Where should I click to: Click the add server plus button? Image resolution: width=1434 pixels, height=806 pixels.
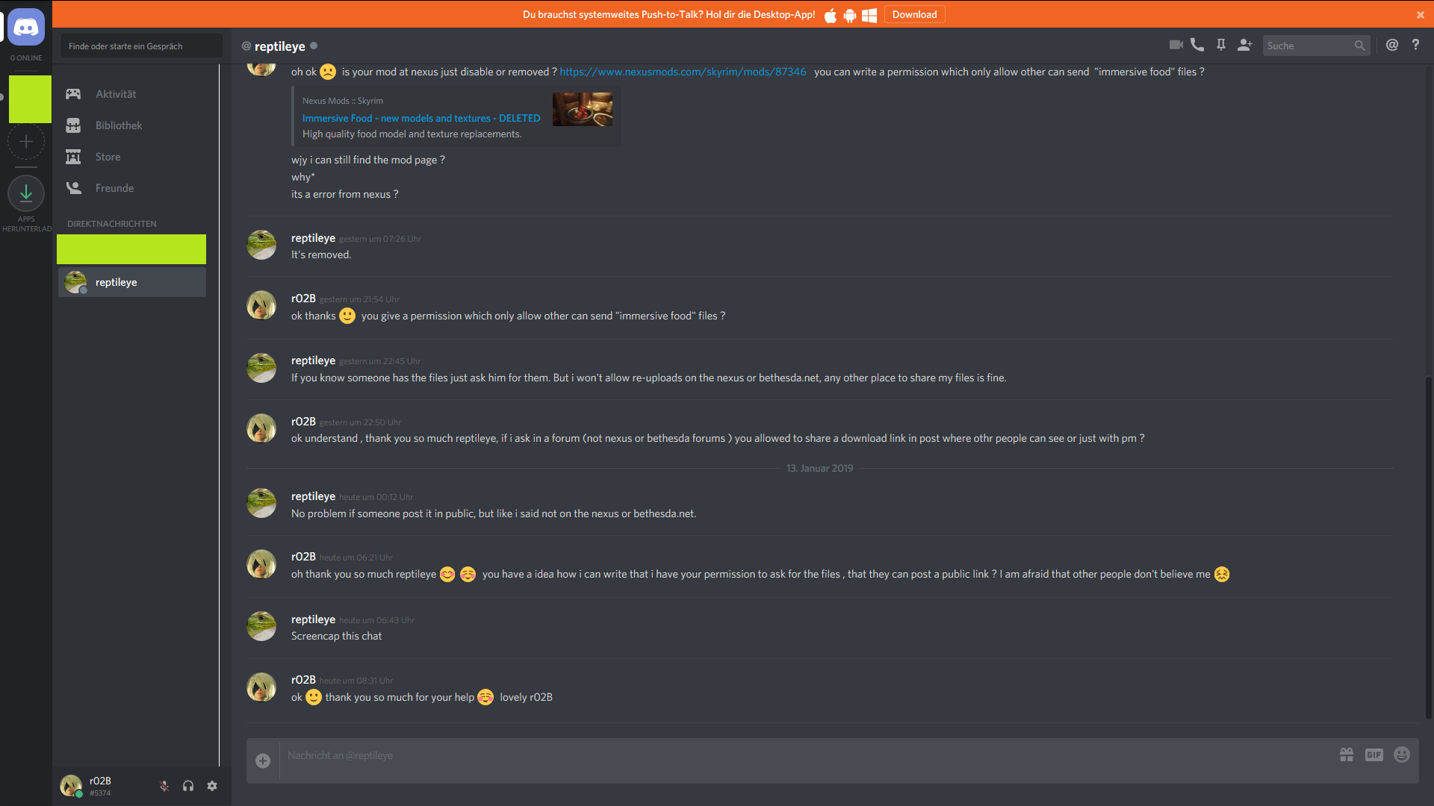point(26,141)
